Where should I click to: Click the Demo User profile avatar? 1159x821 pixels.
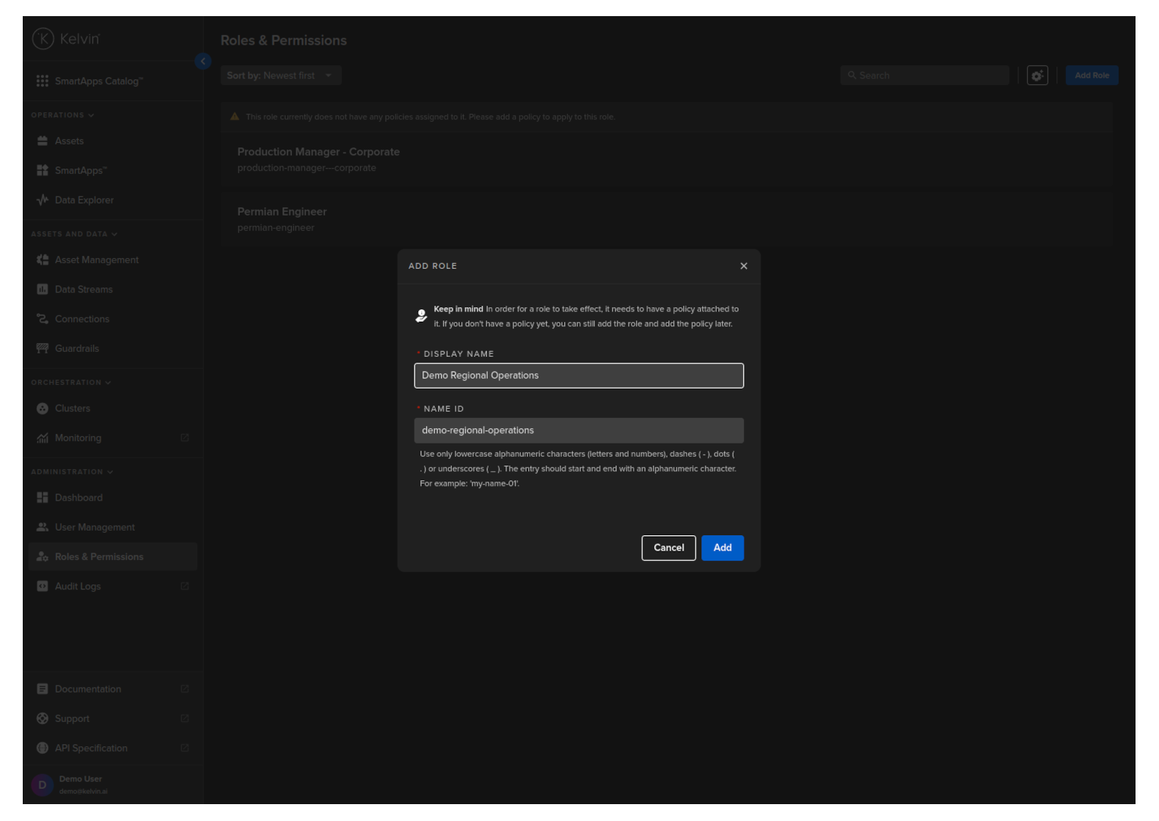pyautogui.click(x=42, y=785)
